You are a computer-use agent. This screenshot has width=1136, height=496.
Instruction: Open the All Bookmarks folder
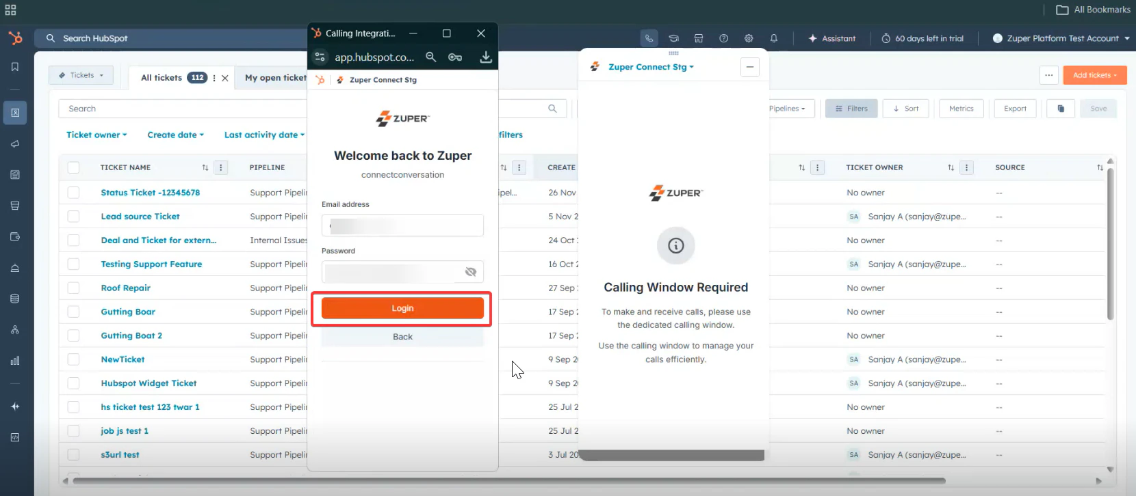(1094, 10)
